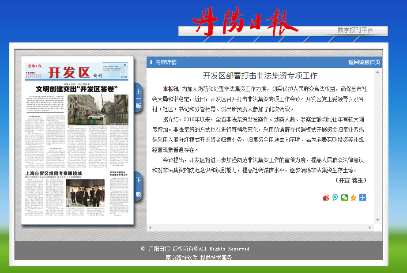Open 数字报刊平台 link in header
The height and width of the screenshot is (273, 407).
coord(355,30)
